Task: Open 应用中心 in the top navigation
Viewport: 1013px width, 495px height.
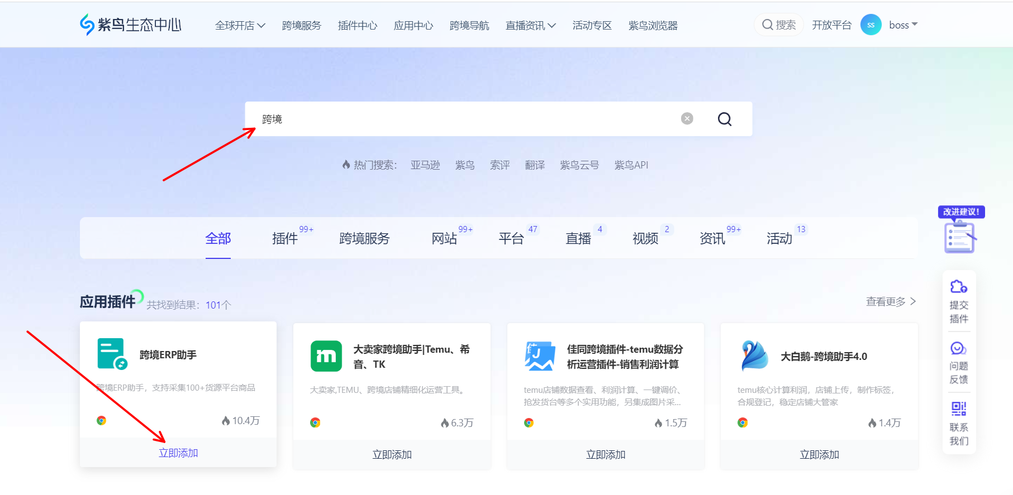Action: click(x=413, y=26)
